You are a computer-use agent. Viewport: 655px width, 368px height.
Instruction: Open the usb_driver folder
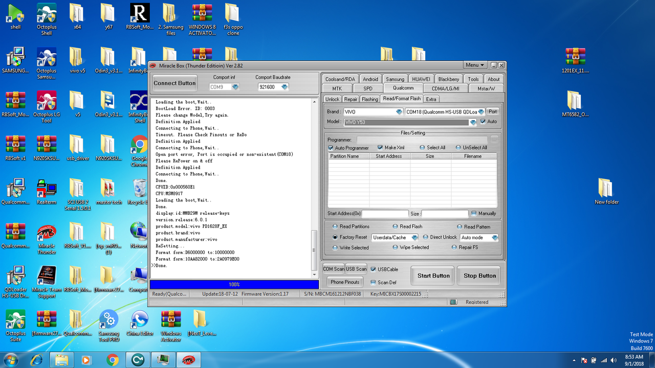coord(77,148)
